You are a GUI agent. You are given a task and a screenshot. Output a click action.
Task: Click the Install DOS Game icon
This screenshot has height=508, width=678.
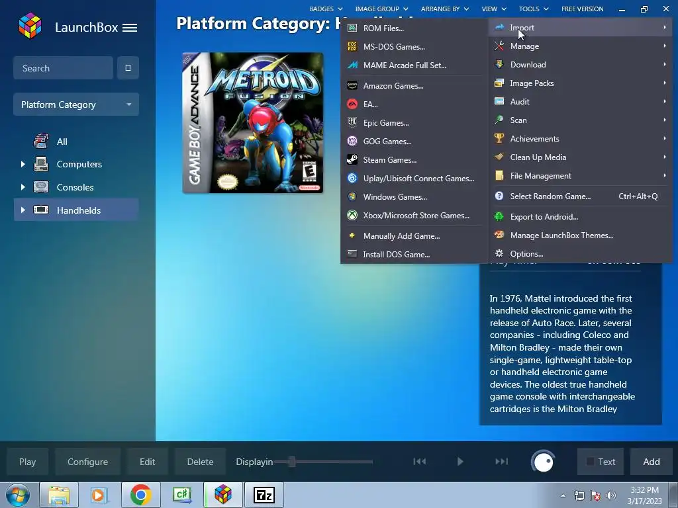[x=352, y=254]
